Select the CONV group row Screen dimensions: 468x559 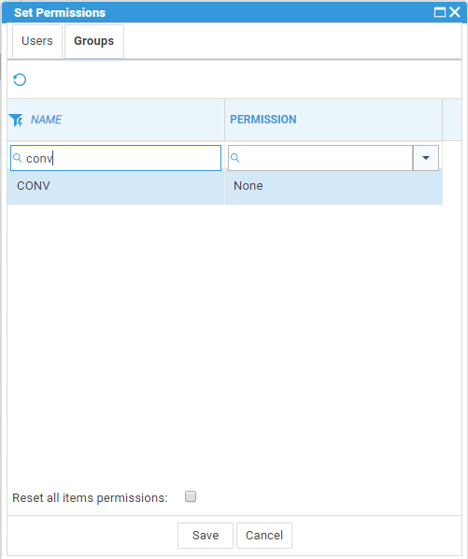pos(225,186)
